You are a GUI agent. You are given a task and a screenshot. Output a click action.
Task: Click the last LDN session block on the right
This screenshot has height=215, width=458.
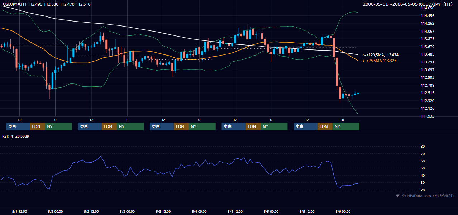pyautogui.click(x=325, y=126)
